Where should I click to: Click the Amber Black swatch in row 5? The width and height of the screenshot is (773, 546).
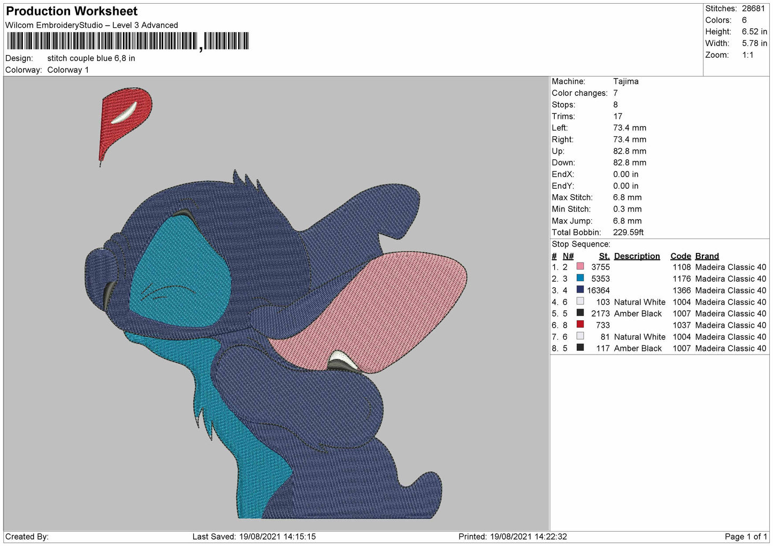580,313
